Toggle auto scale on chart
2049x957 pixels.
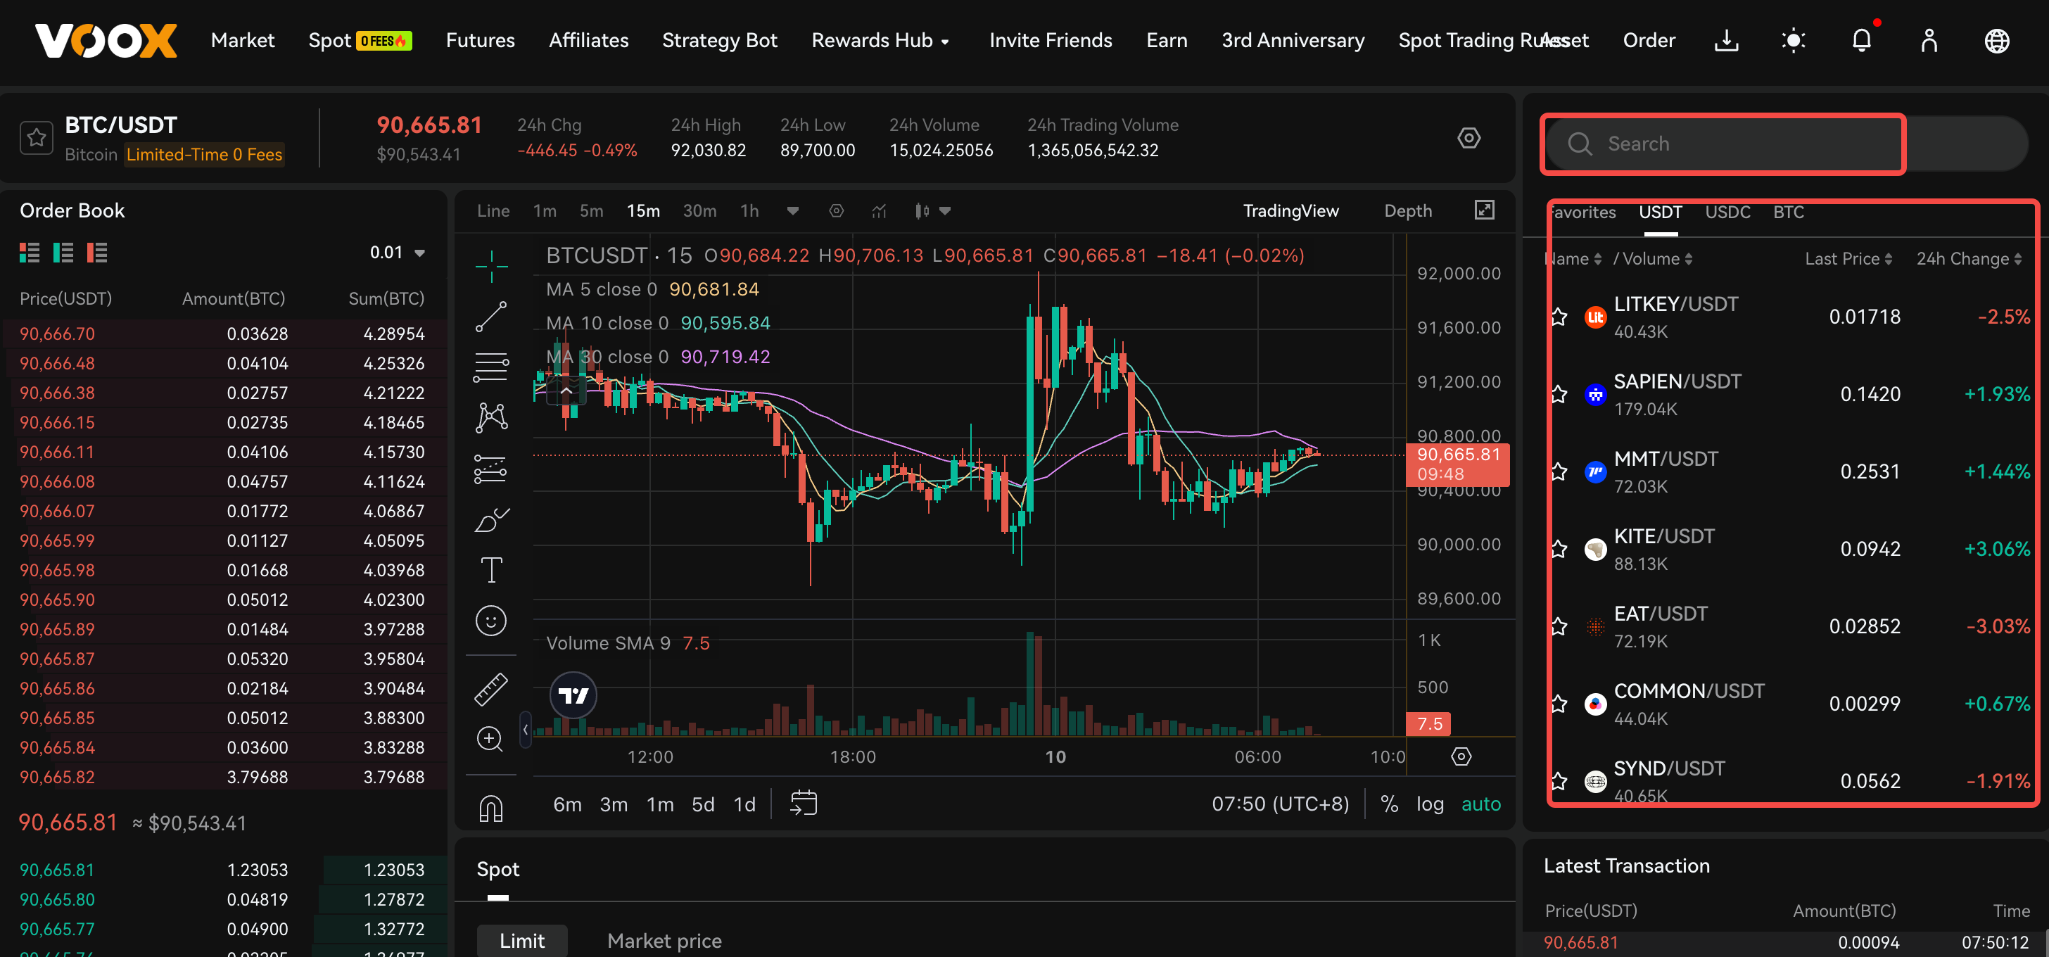pyautogui.click(x=1481, y=804)
